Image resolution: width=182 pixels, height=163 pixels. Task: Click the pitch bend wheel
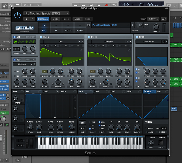pyautogui.click(x=26, y=142)
